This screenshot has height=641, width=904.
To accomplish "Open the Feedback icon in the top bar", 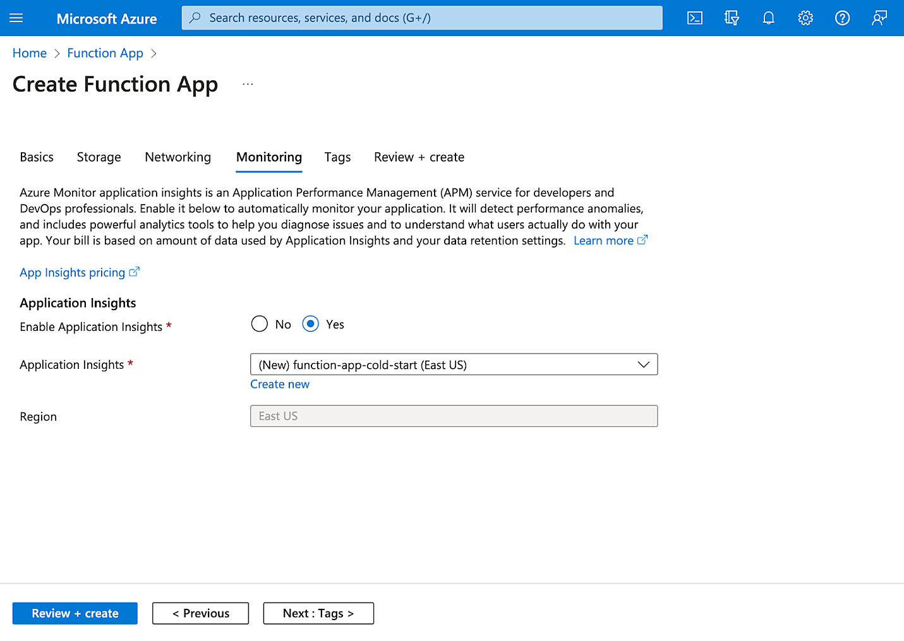I will (879, 18).
